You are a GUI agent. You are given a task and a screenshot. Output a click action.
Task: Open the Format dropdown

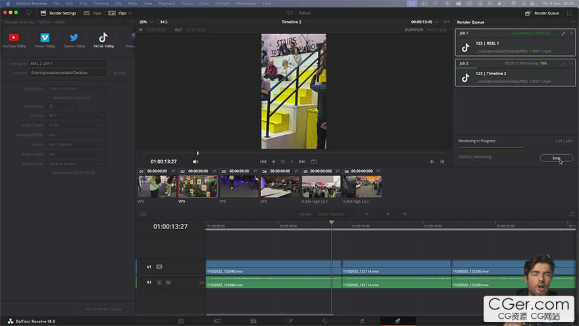[x=75, y=115]
